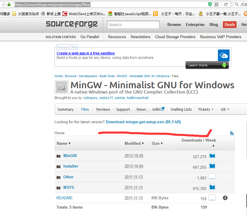Viewport: 247px width, 215px height.
Task: Open the News tab
Action: coord(141,109)
